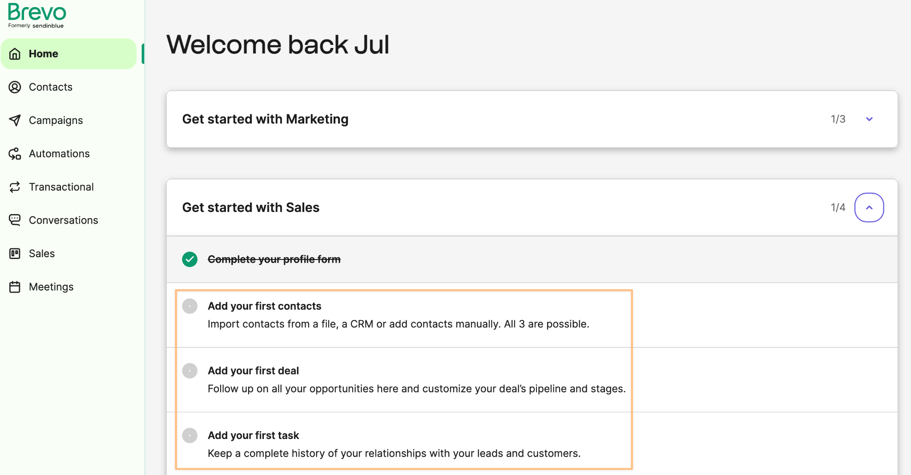Select the Home icon in the sidebar
Screen dimensions: 911x475
click(15, 53)
